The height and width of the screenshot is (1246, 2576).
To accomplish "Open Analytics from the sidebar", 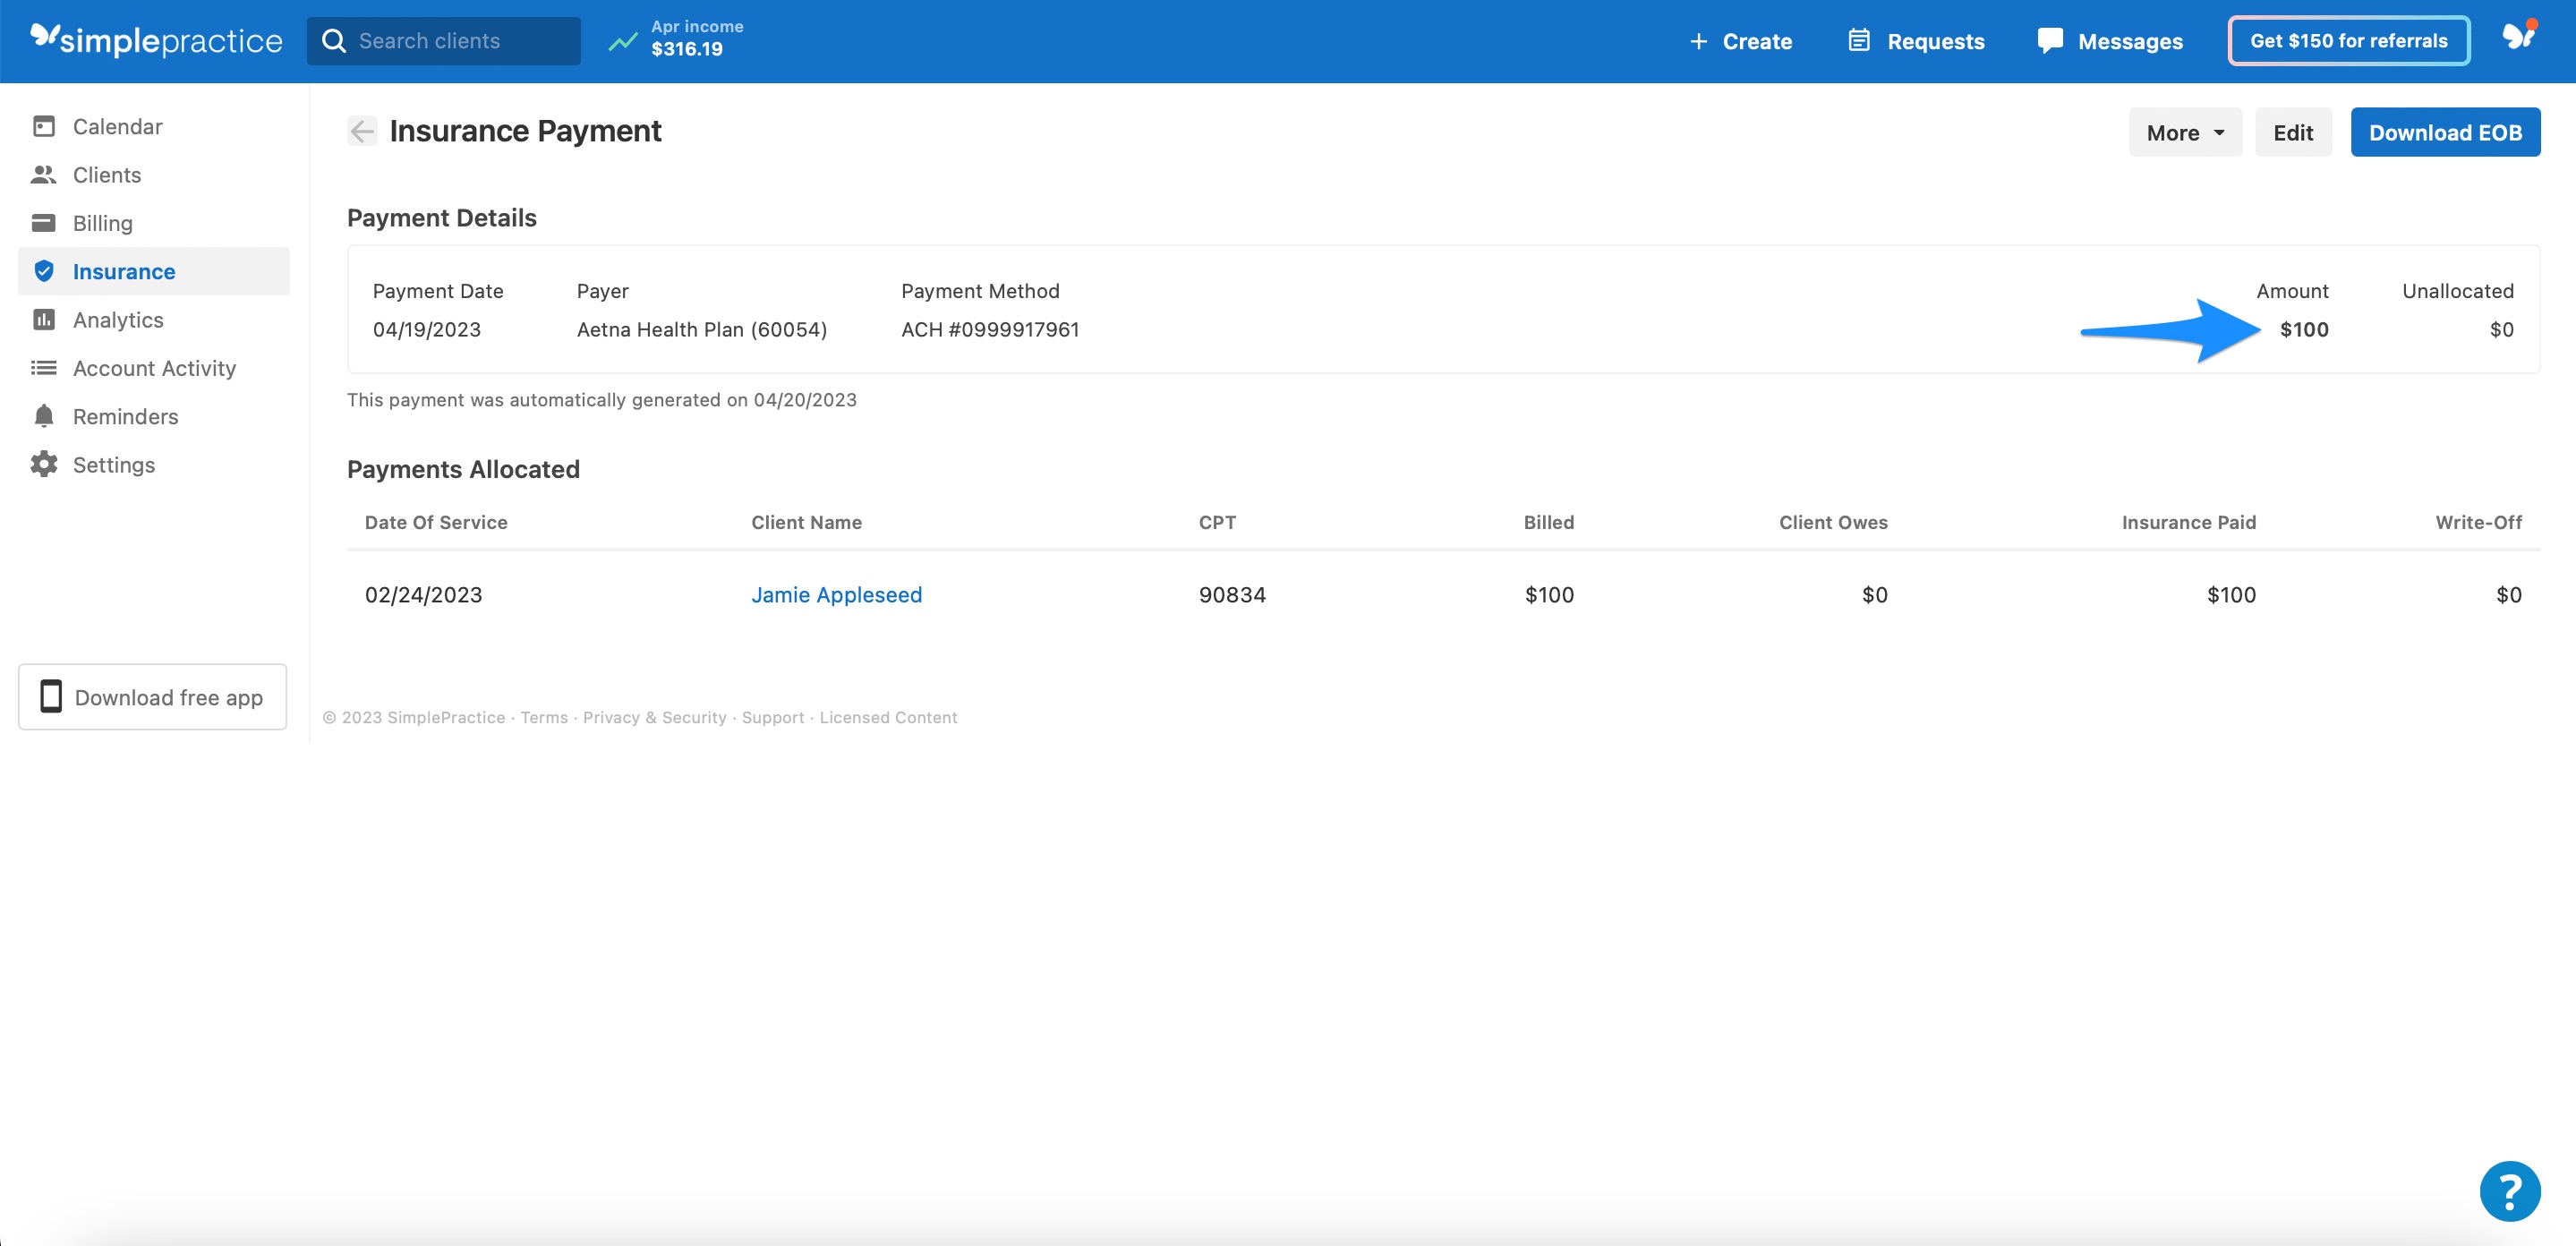I will (118, 319).
